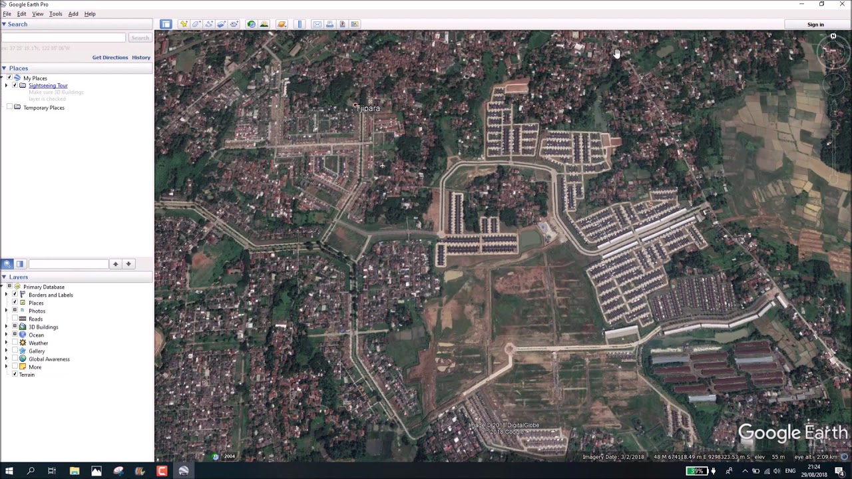Screen dimensions: 852x479
Task: Expand the Borders and Labels layer
Action: click(7, 295)
